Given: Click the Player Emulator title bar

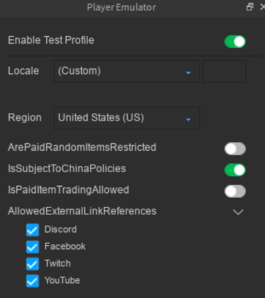Looking at the screenshot, I should (121, 8).
